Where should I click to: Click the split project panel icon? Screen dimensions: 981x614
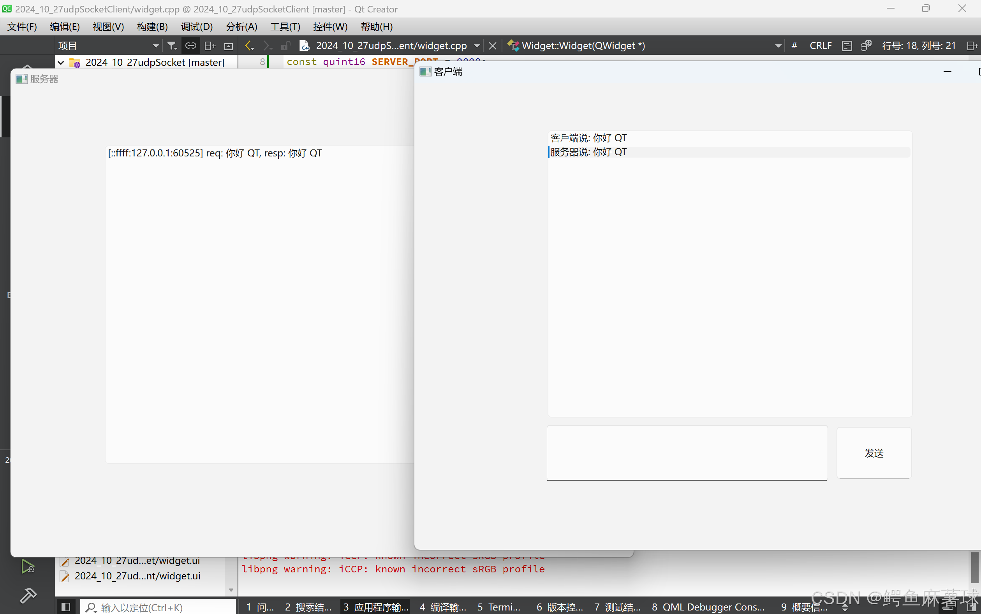pyautogui.click(x=210, y=46)
